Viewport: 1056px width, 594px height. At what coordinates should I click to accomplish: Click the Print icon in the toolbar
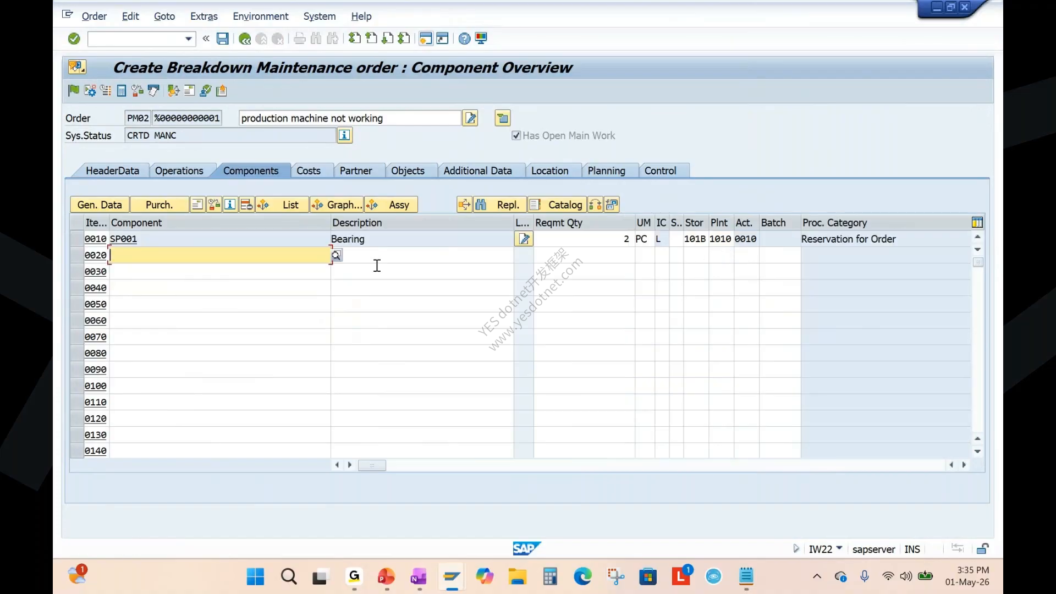pyautogui.click(x=300, y=38)
